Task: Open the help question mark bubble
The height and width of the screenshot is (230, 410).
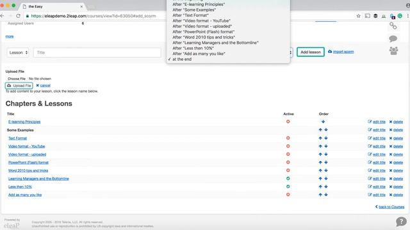Action: click(401, 222)
